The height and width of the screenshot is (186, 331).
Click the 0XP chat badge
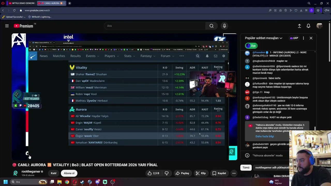pyautogui.click(x=294, y=38)
